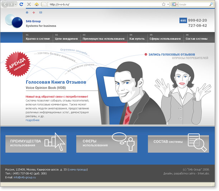Expand the address bar history dropdown

168,4
